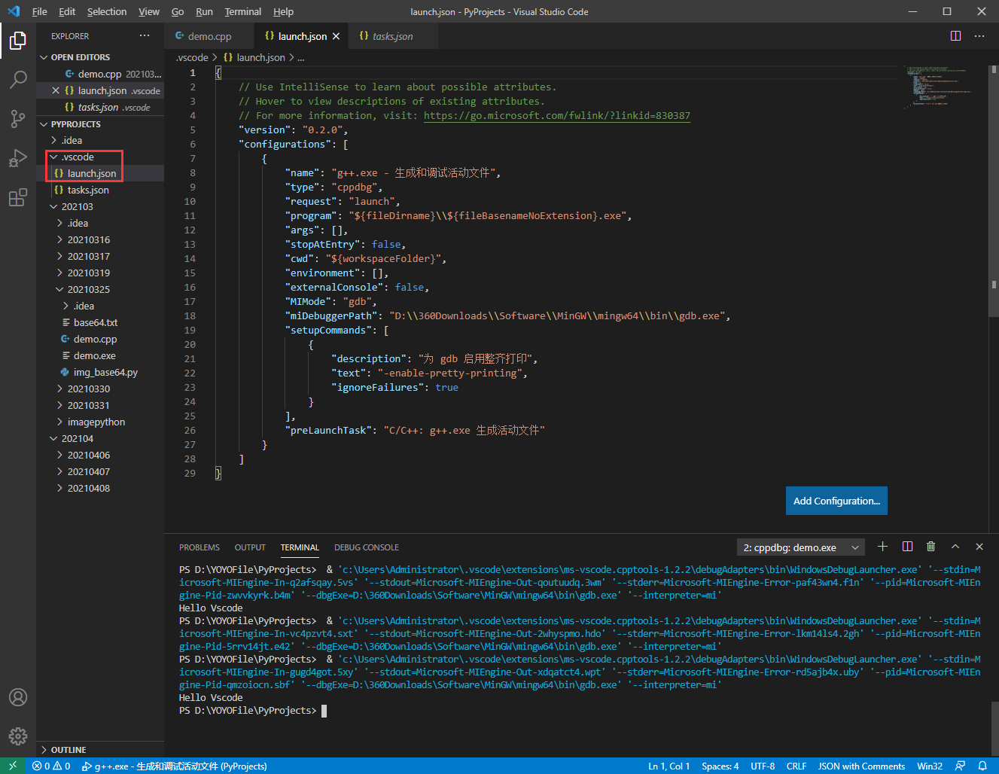Select terminal dropdown cppdbg: demo.exe

(x=800, y=547)
